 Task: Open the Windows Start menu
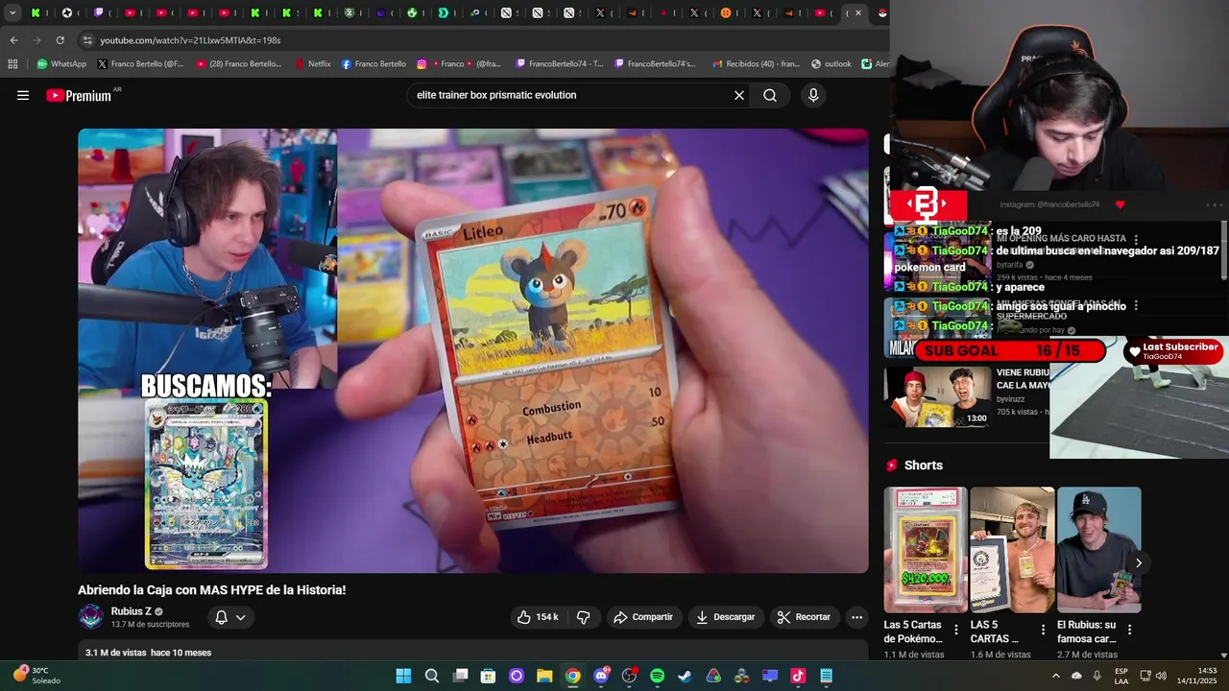pos(403,676)
